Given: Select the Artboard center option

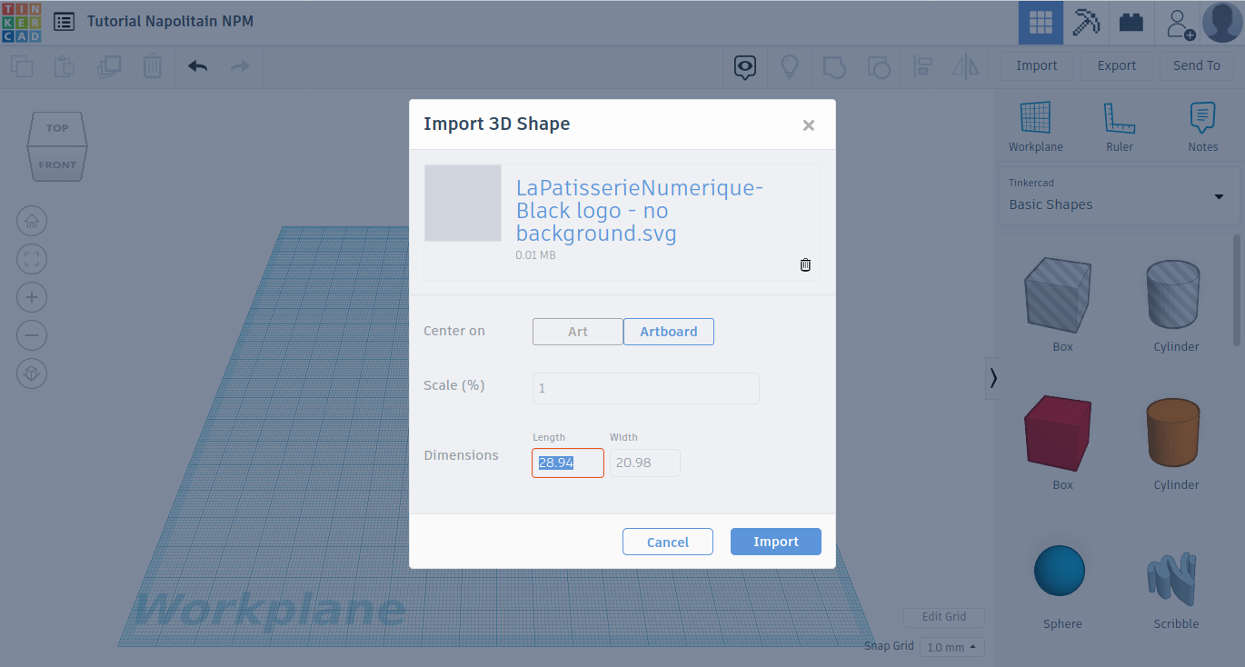Looking at the screenshot, I should pos(669,332).
